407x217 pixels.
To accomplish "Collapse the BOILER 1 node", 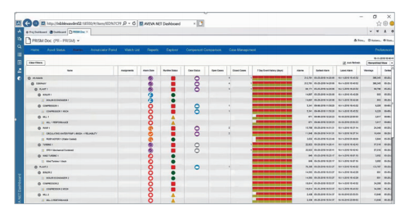I will 39,95.
